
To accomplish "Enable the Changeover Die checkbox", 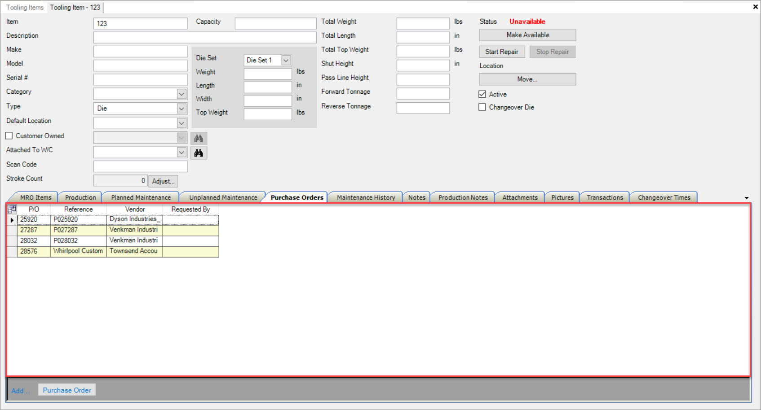I will [482, 107].
